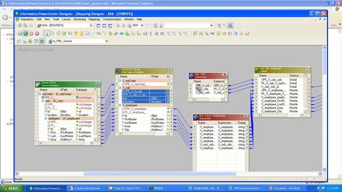
Task: Switch to Toad for Oracle in taskbar
Action: (x=127, y=188)
